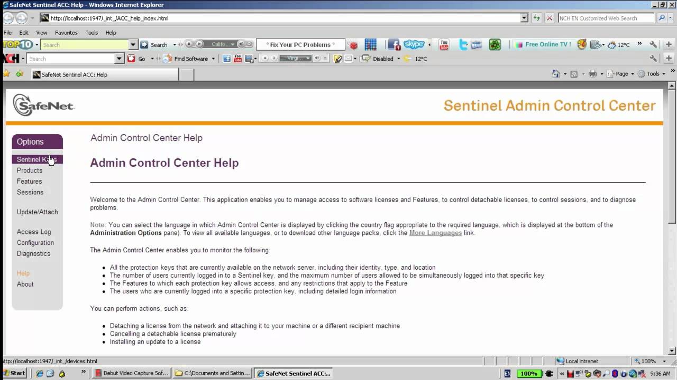Click the paint palette icon
Viewport: 677px width, 380px height.
tap(582, 44)
